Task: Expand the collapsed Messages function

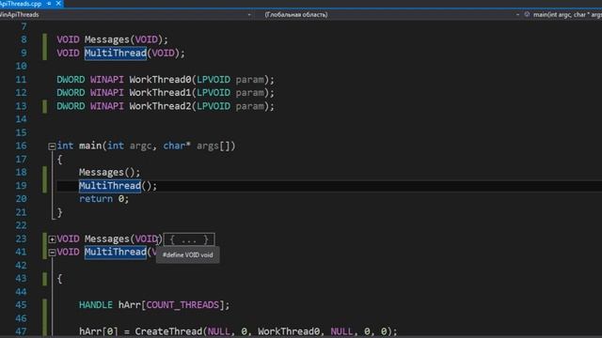Action: (52, 239)
